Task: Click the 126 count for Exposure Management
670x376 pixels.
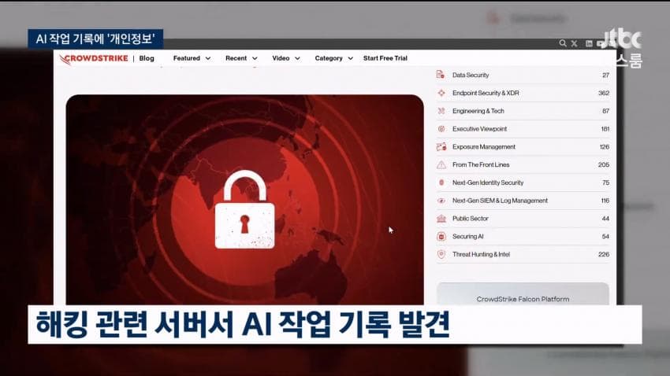Action: pyautogui.click(x=605, y=146)
